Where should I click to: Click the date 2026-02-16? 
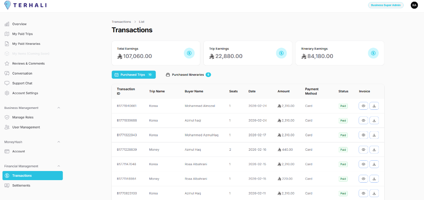[x=258, y=149]
